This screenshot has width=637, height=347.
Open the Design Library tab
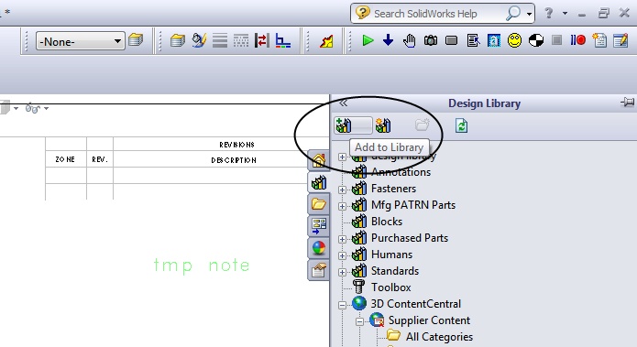pos(319,182)
